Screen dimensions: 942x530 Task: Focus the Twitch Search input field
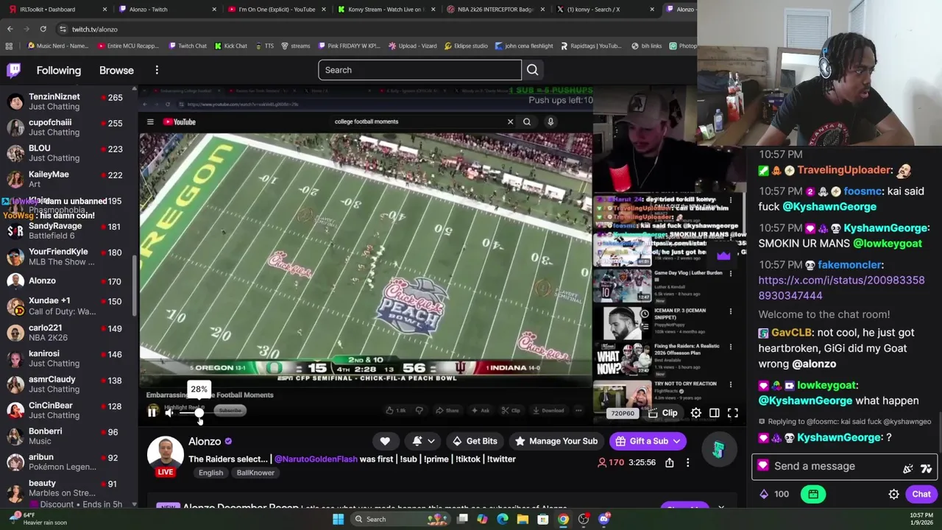[x=419, y=70]
